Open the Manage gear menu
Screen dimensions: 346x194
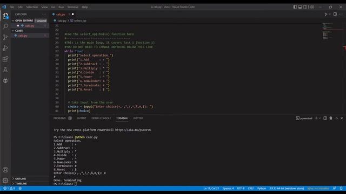(x=5, y=181)
